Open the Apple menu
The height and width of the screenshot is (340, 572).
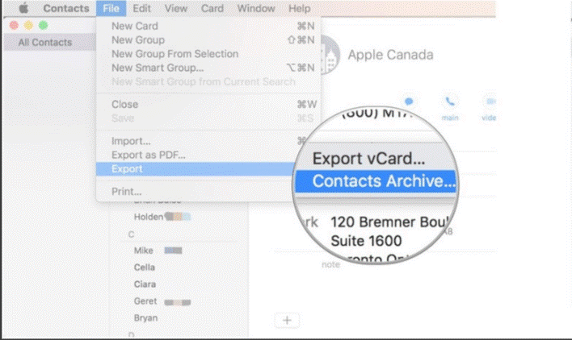tap(23, 8)
